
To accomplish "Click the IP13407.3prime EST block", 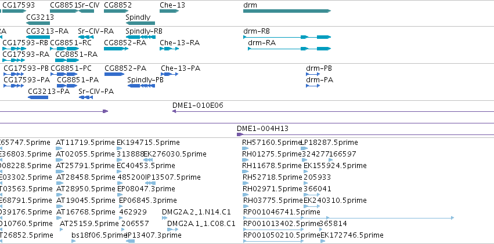I will coord(130,241).
